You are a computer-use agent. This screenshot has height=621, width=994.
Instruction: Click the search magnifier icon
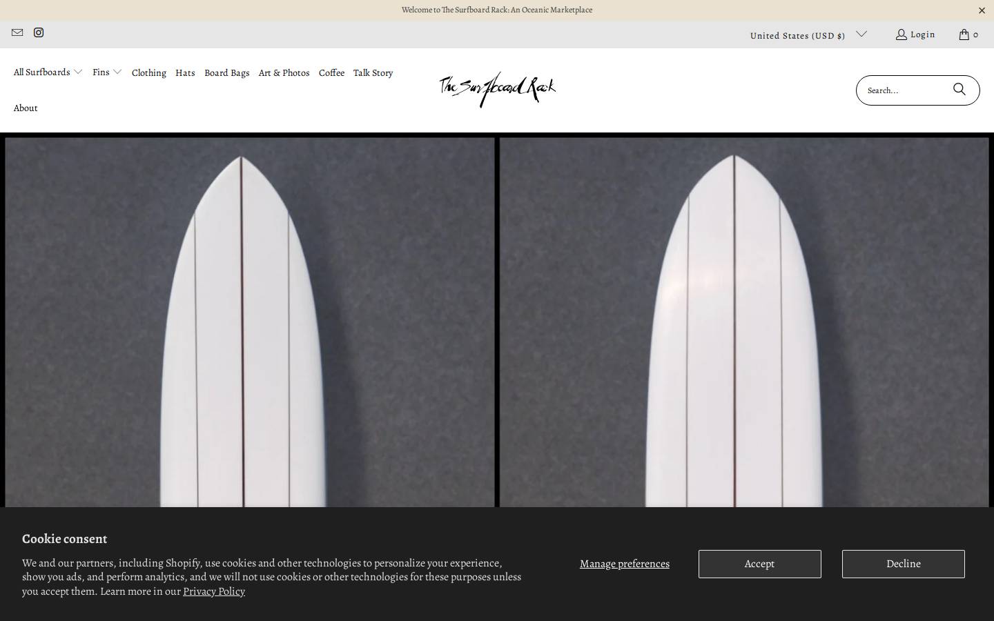tap(959, 90)
